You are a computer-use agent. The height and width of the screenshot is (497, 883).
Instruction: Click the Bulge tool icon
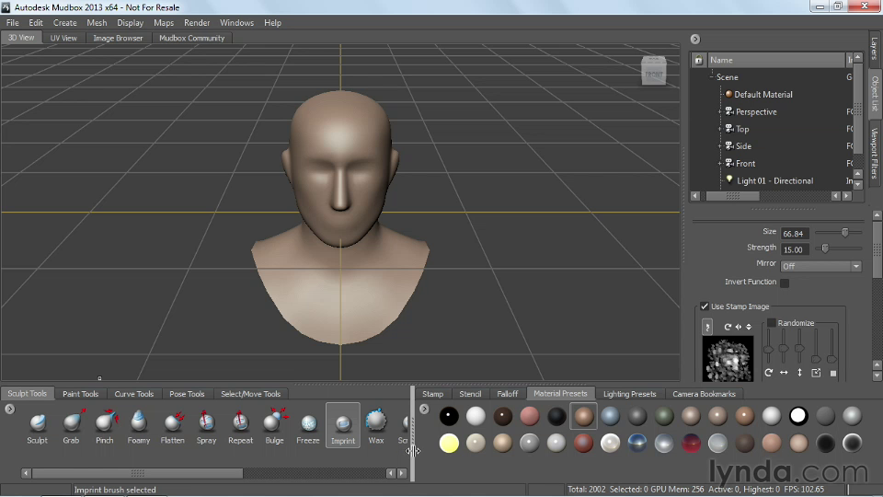tap(274, 423)
